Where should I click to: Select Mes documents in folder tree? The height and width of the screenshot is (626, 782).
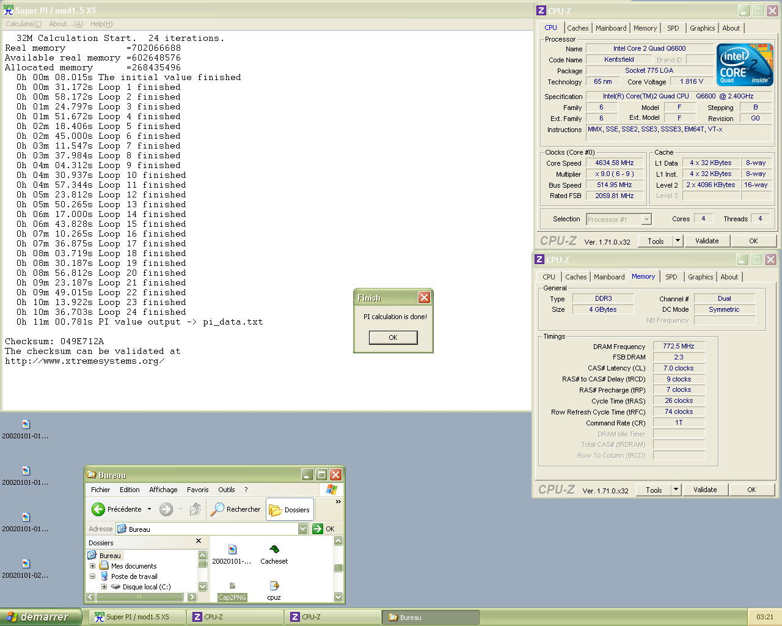(x=134, y=566)
